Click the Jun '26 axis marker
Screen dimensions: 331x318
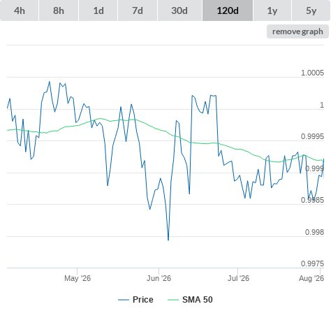pyautogui.click(x=159, y=278)
